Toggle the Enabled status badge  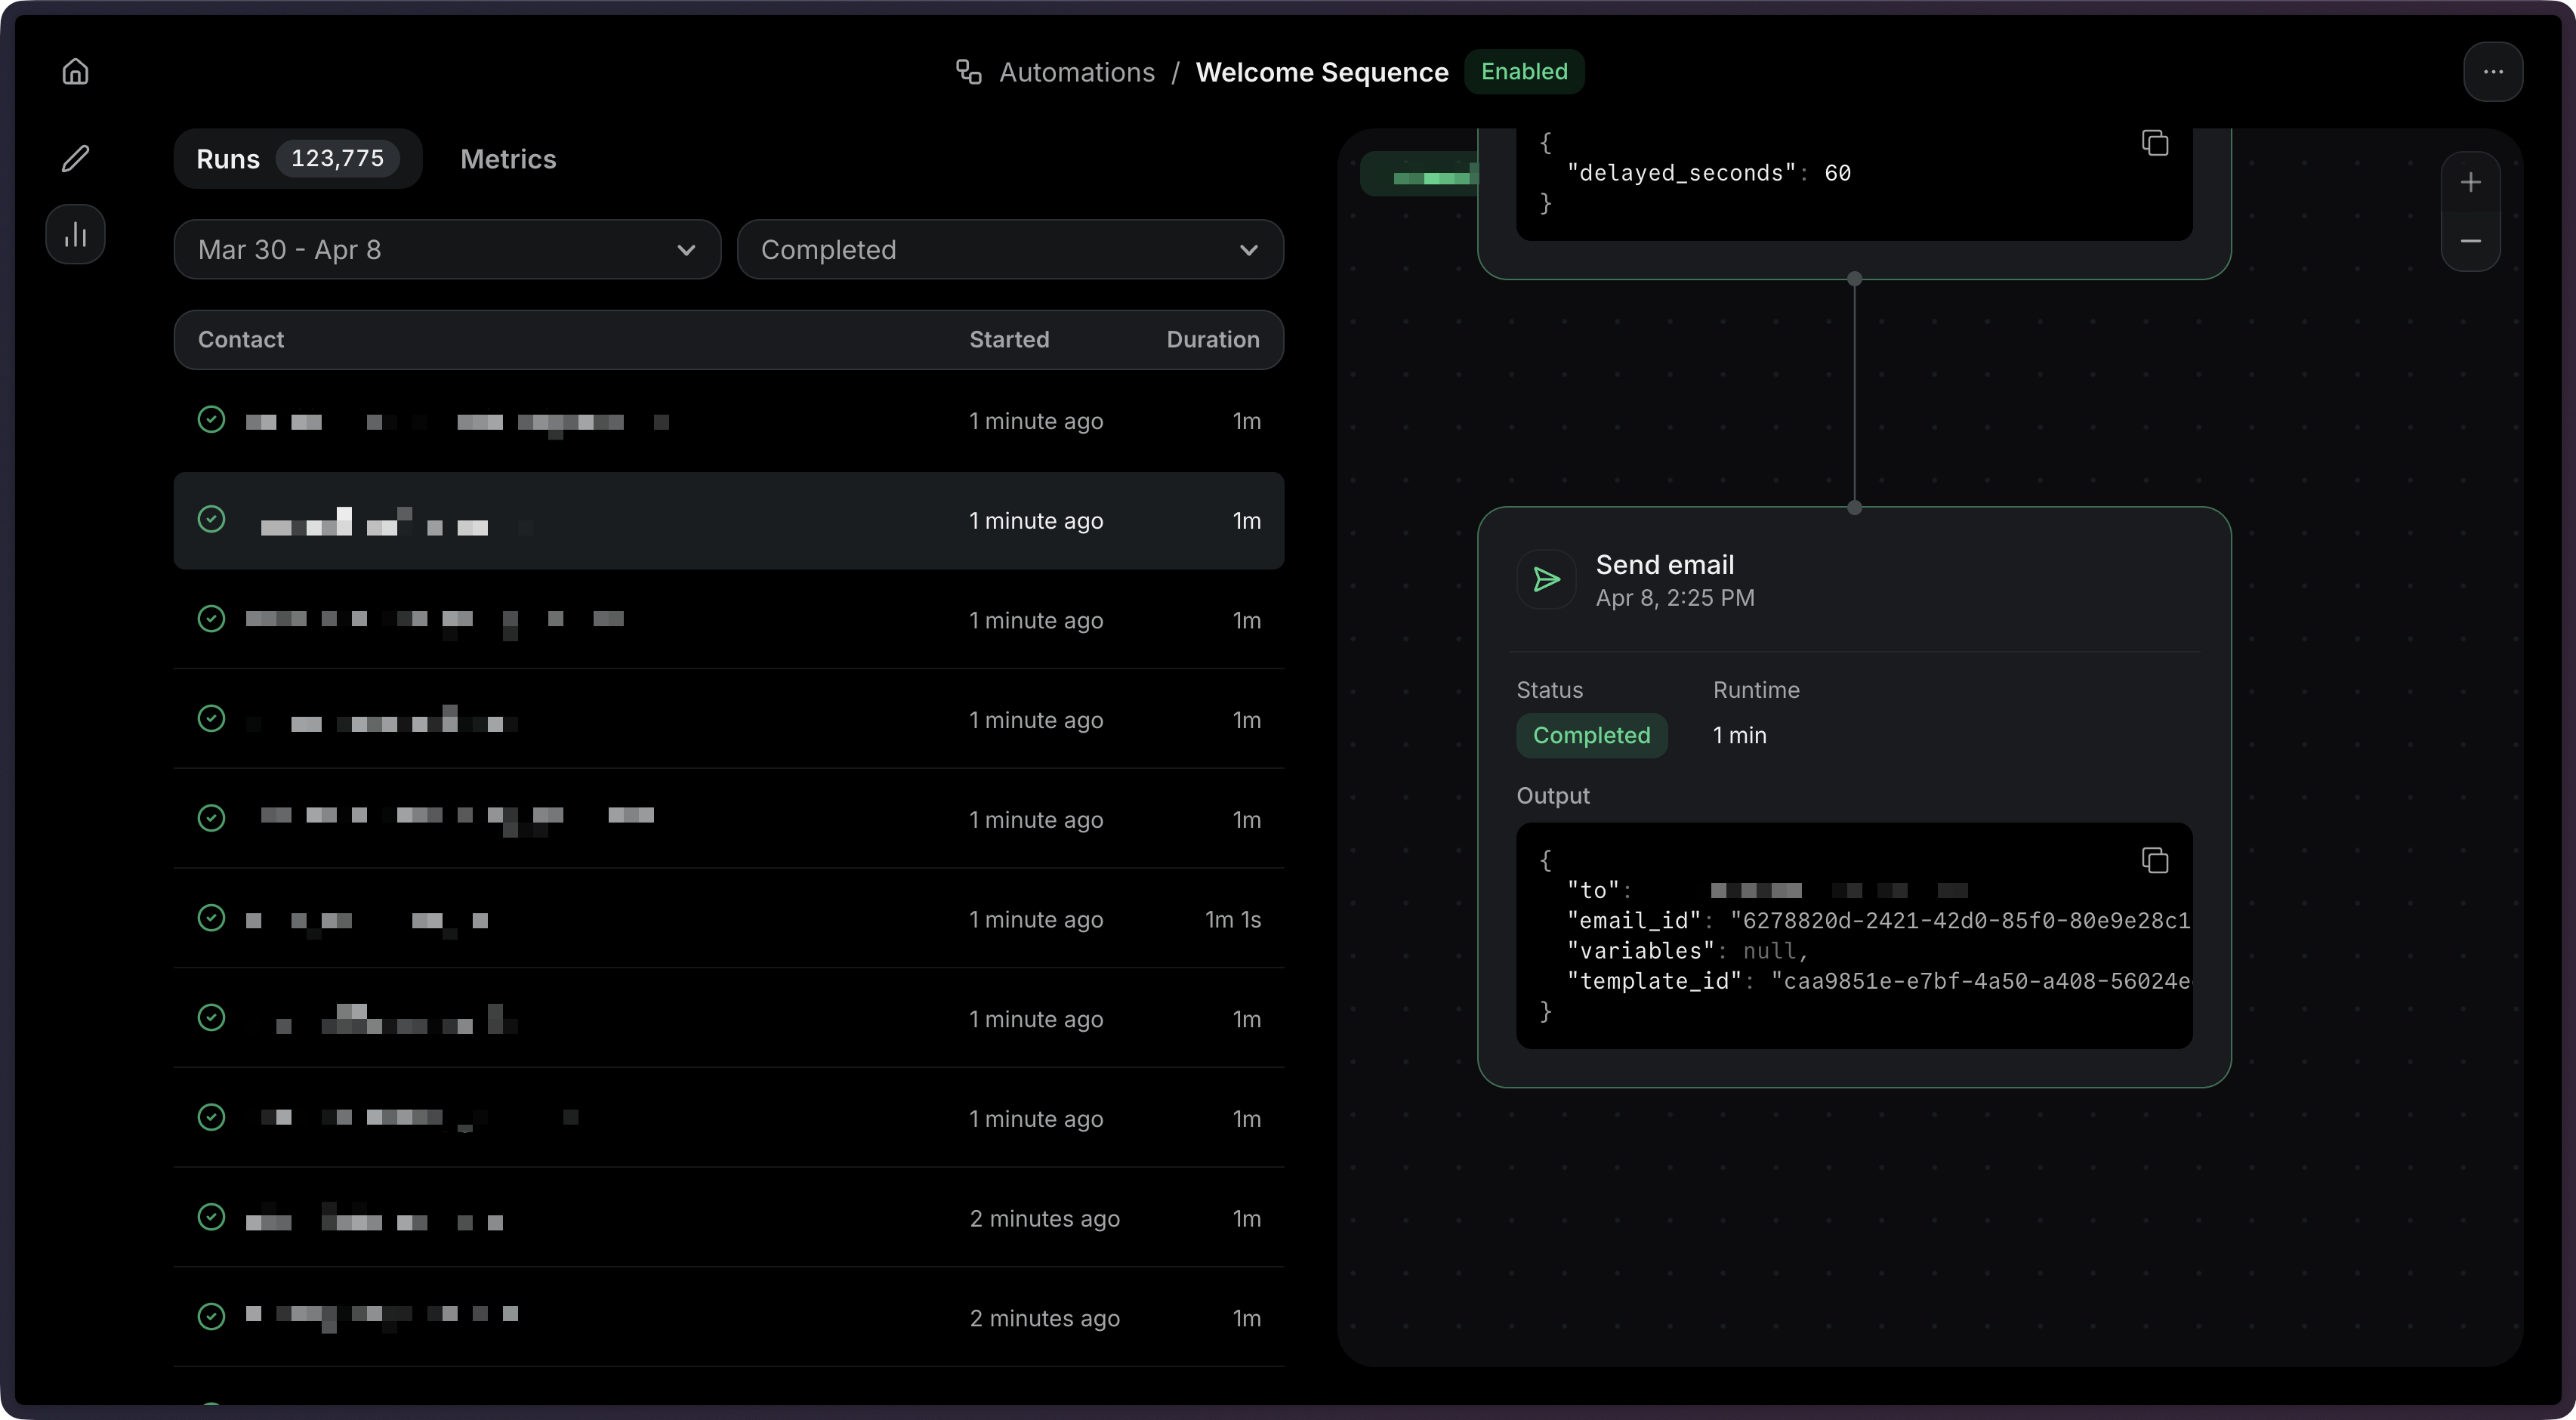[x=1524, y=71]
